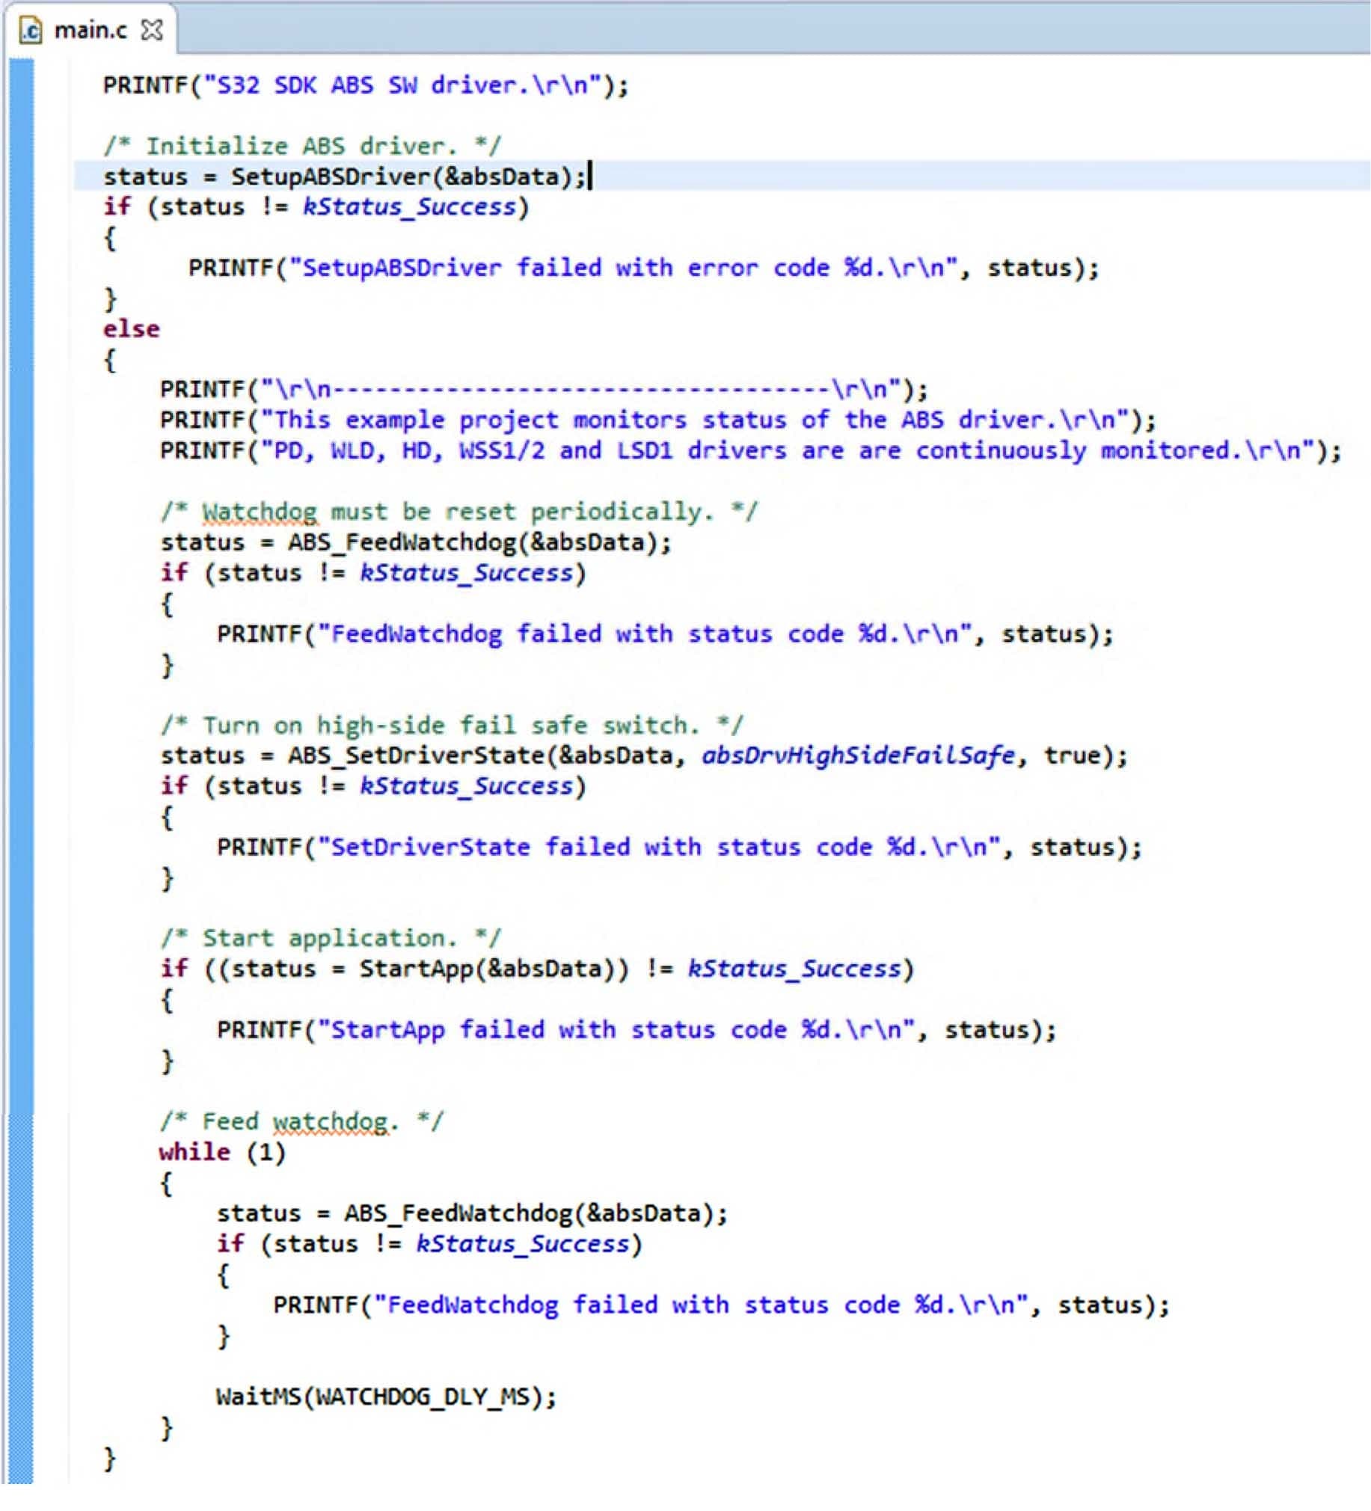Click the comment '/* Start application. */'

click(331, 938)
